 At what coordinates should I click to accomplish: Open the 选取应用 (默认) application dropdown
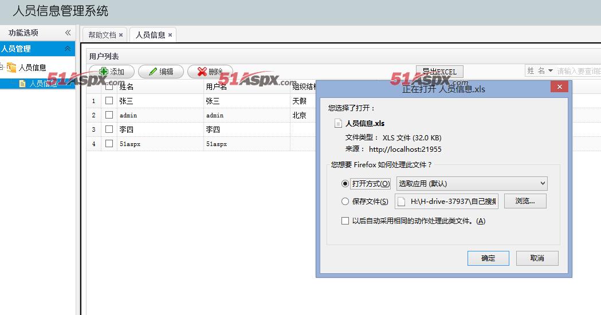pyautogui.click(x=472, y=183)
